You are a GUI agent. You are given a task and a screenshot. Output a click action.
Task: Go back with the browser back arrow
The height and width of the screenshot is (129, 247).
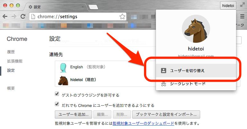(x=5, y=17)
